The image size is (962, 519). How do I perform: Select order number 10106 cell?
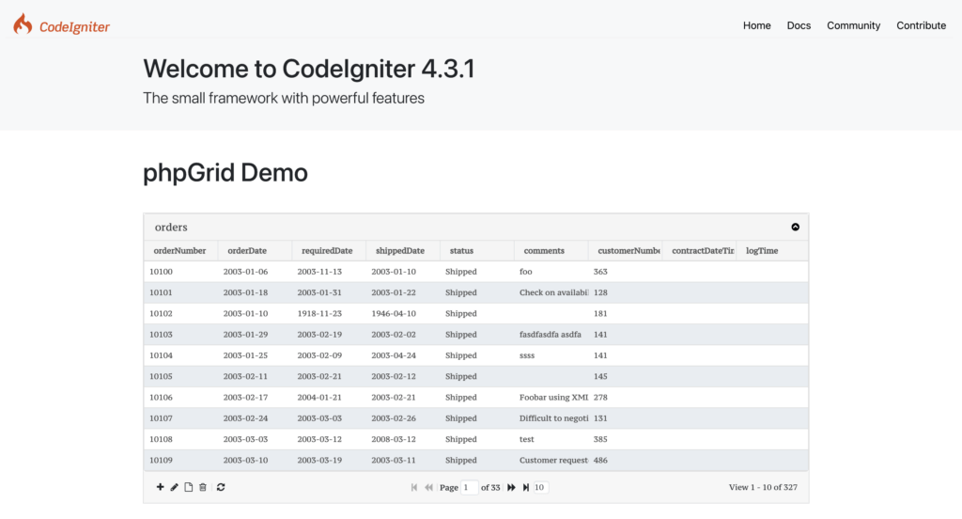click(181, 398)
